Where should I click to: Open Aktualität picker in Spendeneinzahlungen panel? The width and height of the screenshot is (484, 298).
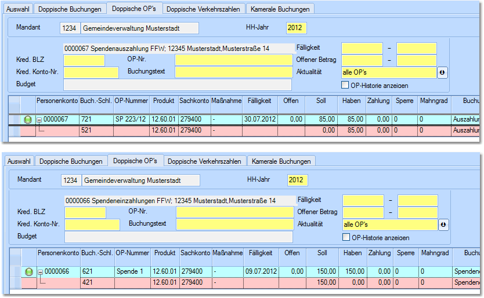(x=443, y=225)
